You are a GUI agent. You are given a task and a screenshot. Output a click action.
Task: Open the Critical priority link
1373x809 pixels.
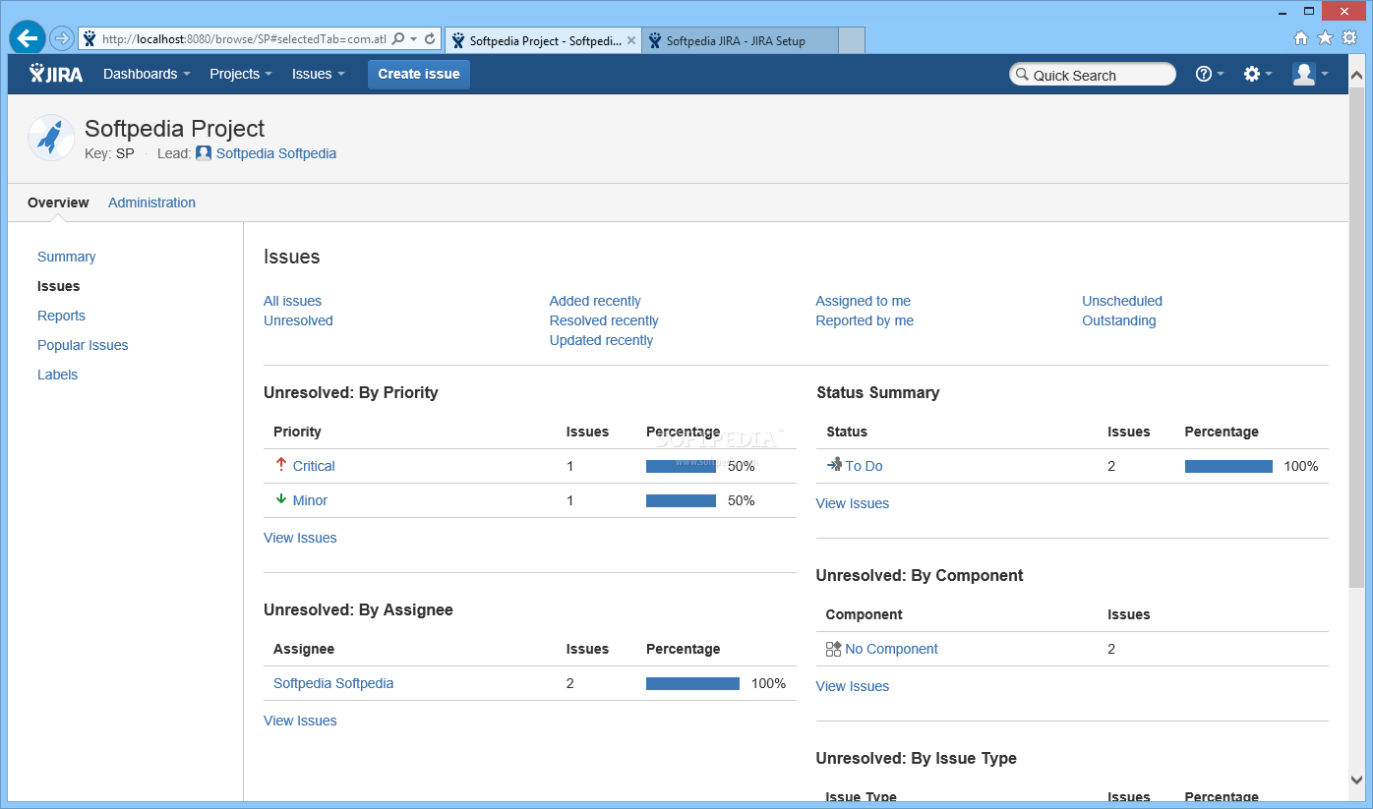click(314, 466)
